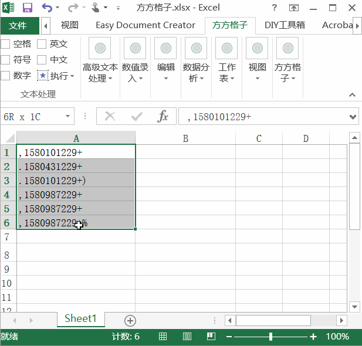Open the 文件 tab
Viewport: 362px width, 346px height.
coord(19,25)
